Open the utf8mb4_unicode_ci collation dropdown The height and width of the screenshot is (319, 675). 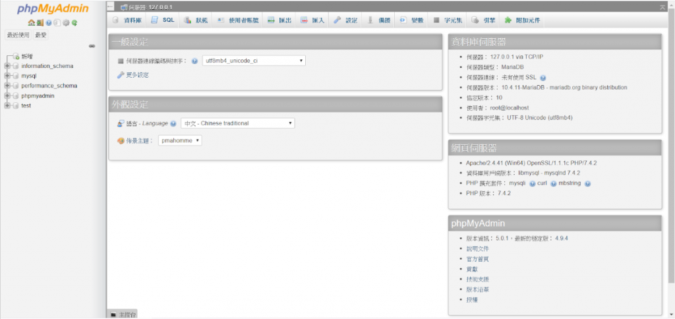(254, 61)
